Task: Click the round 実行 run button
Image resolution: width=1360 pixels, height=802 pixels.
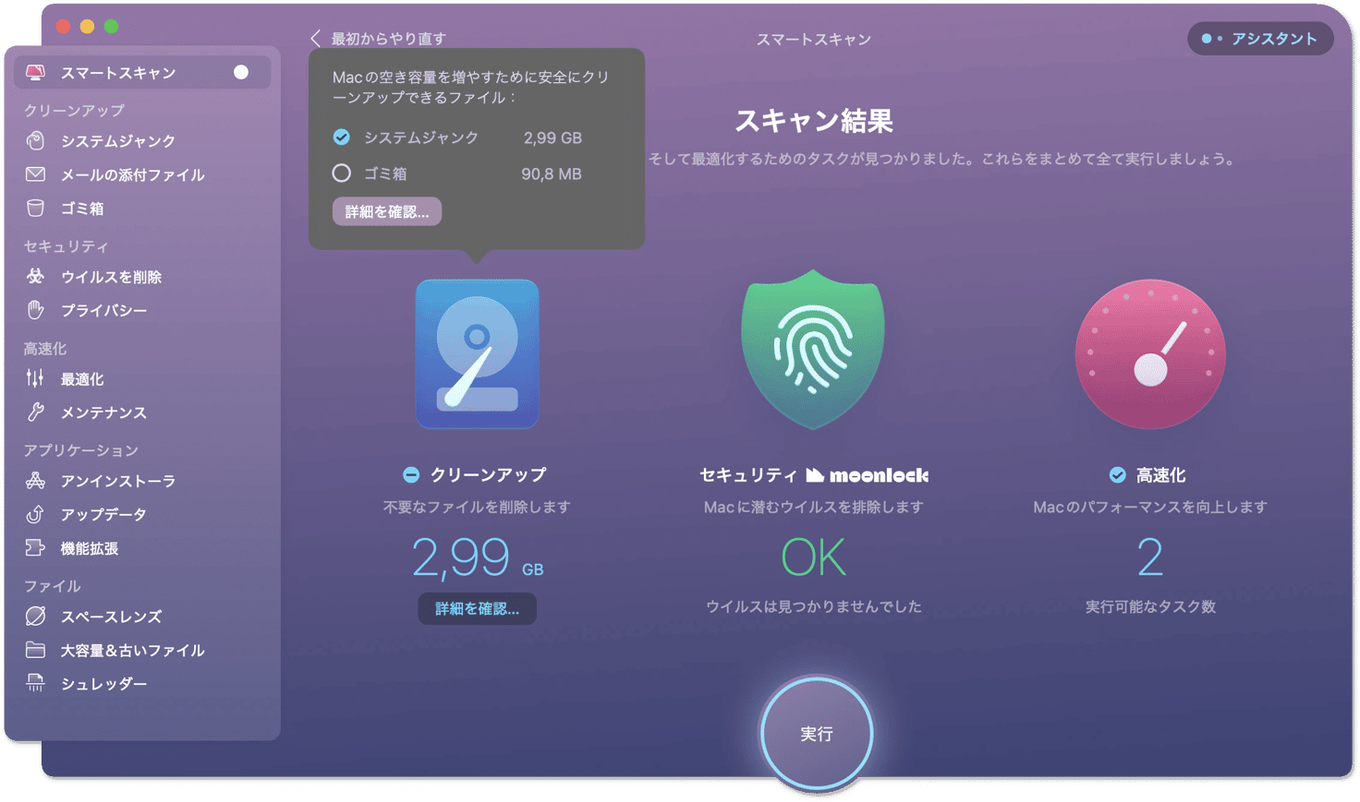Action: (816, 734)
